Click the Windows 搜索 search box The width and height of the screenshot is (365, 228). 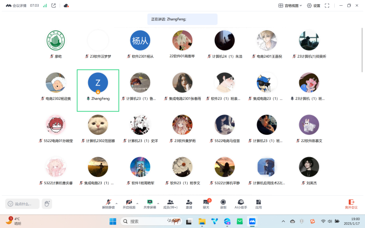coord(151,221)
